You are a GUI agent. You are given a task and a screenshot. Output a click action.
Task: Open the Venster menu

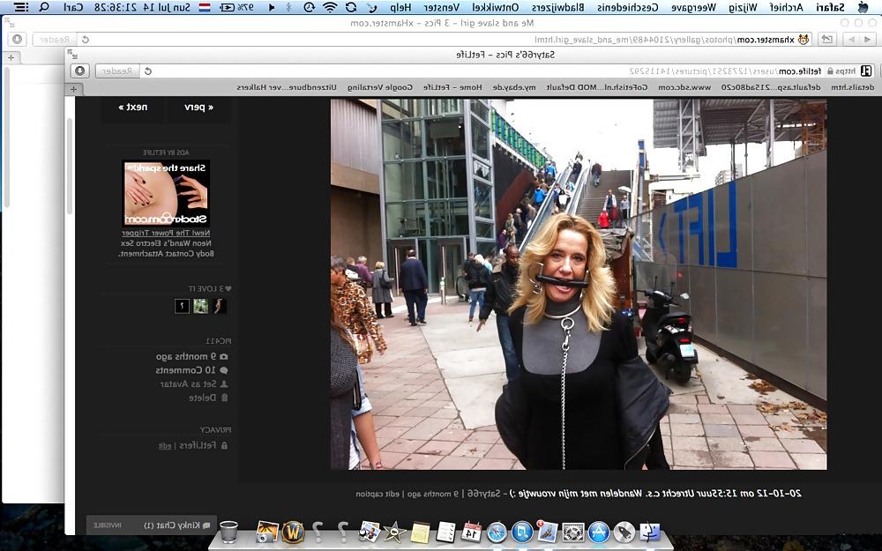(442, 7)
